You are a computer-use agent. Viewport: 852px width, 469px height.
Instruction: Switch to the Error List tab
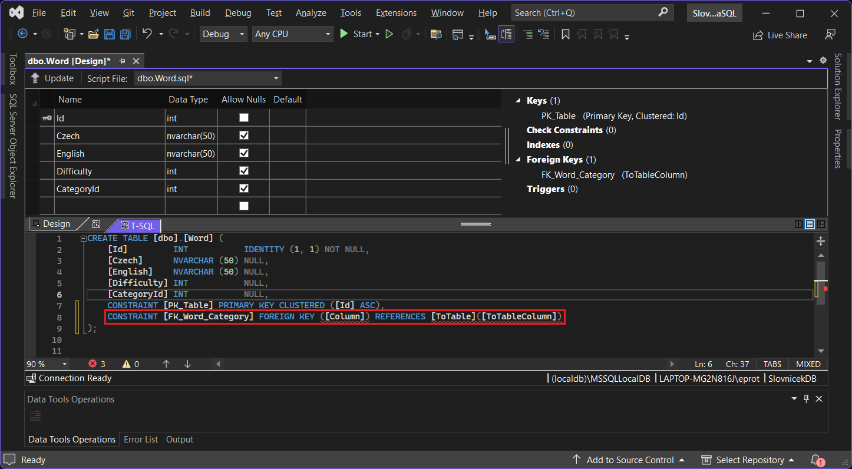141,440
